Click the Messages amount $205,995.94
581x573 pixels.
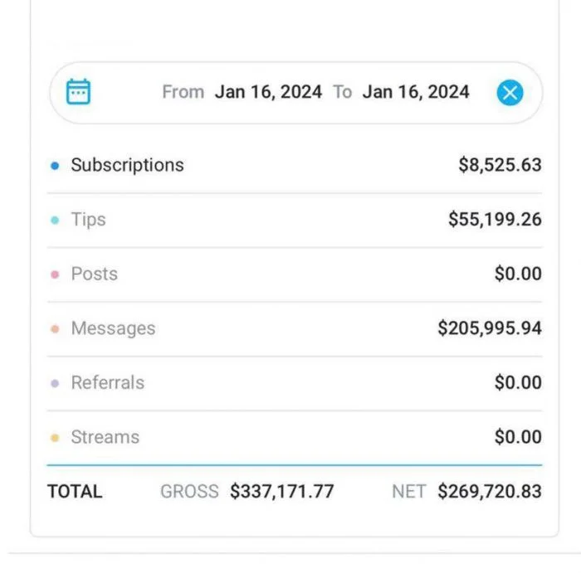pos(490,328)
